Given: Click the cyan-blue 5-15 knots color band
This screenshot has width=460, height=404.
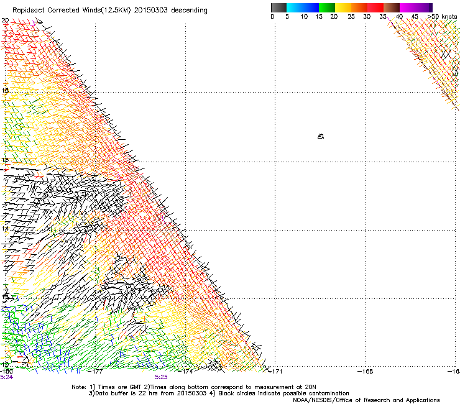Looking at the screenshot, I should point(303,7).
